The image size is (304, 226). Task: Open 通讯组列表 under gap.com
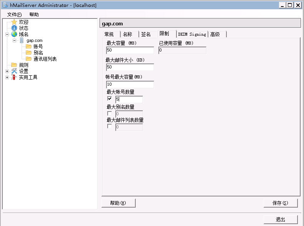click(x=45, y=59)
